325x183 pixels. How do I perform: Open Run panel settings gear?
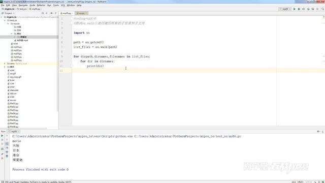point(318,131)
